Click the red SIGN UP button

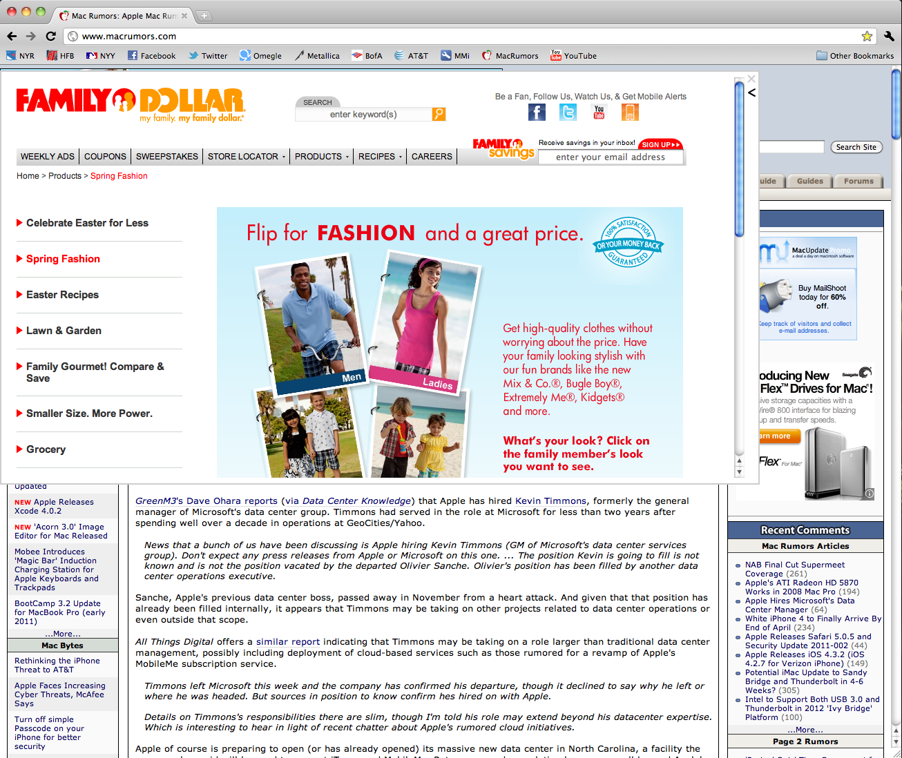660,144
